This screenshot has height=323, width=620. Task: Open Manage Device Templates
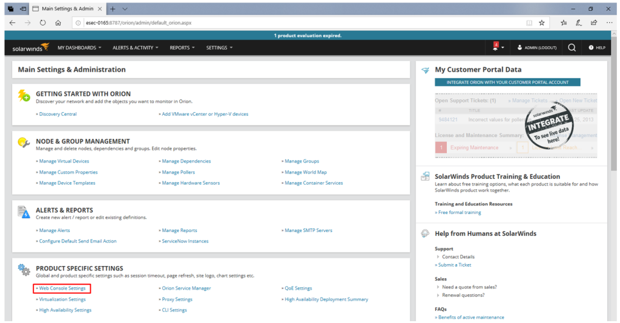pyautogui.click(x=67, y=183)
